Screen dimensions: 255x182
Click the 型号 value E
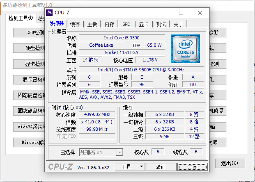[142, 77]
